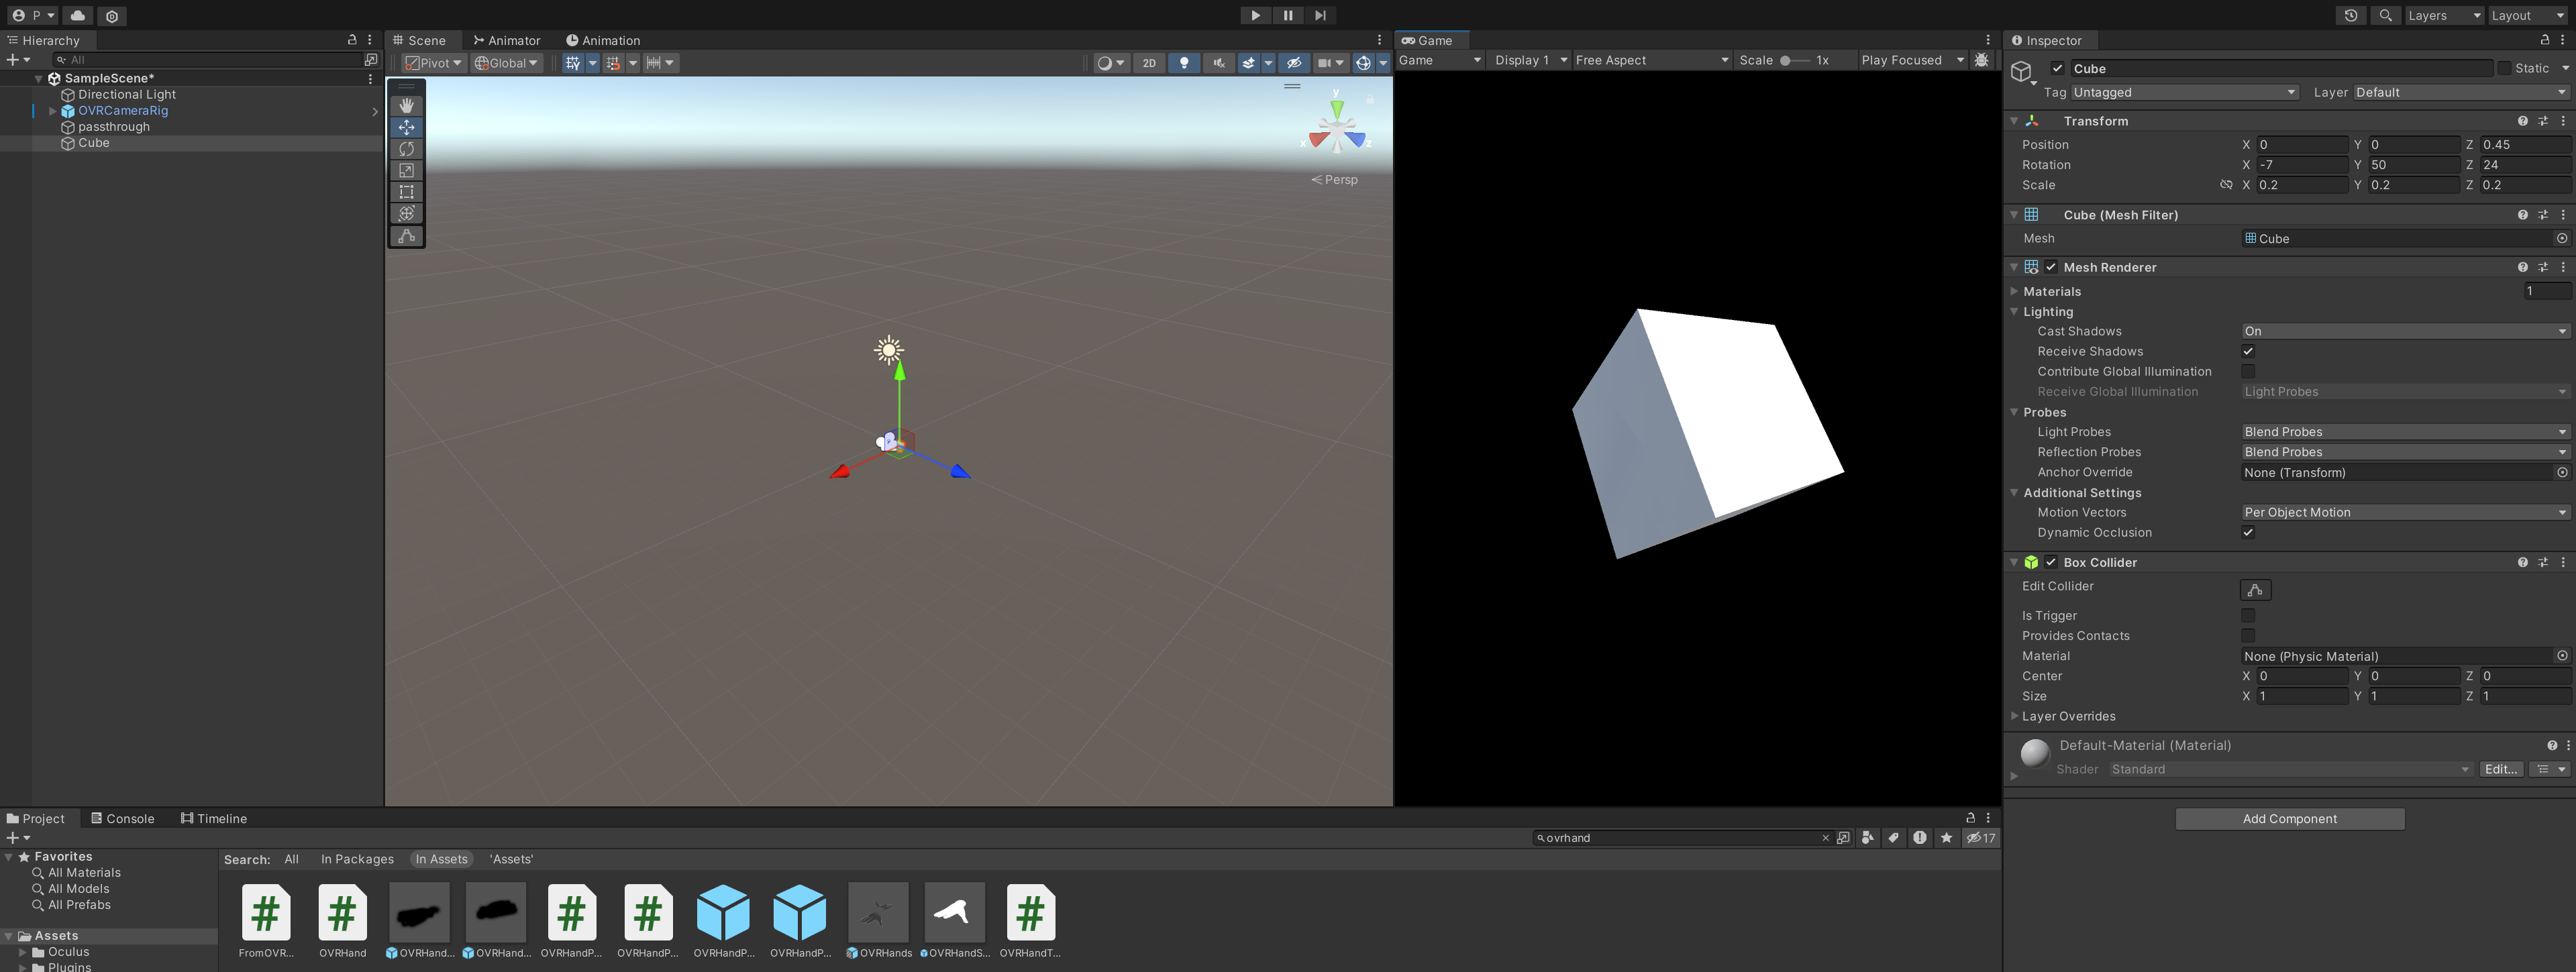Viewport: 2576px width, 972px height.
Task: Select the Scale tool in Scene toolbar
Action: tap(406, 170)
